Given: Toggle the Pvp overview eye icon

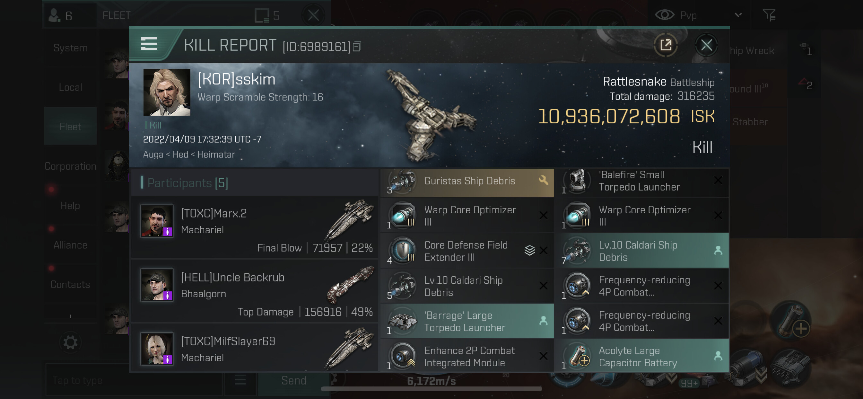Looking at the screenshot, I should click(664, 15).
